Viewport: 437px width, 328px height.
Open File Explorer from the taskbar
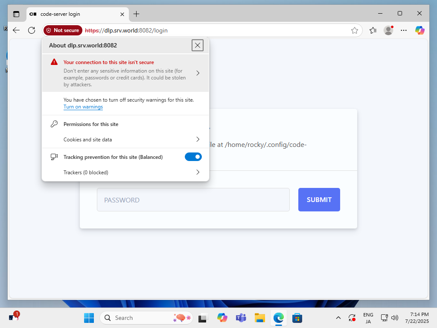260,318
